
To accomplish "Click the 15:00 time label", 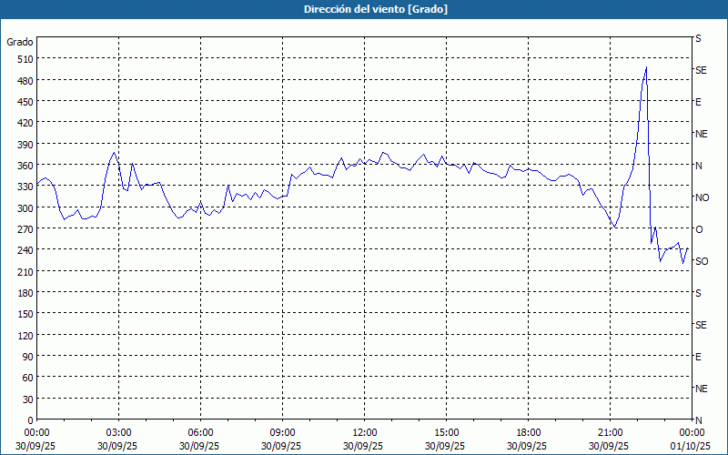I will [446, 432].
